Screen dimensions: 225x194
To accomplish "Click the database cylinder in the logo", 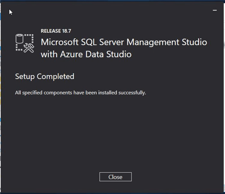I will click(20, 39).
